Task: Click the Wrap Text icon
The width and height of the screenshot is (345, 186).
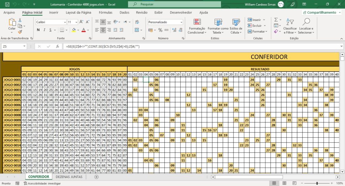Action: [x=137, y=22]
